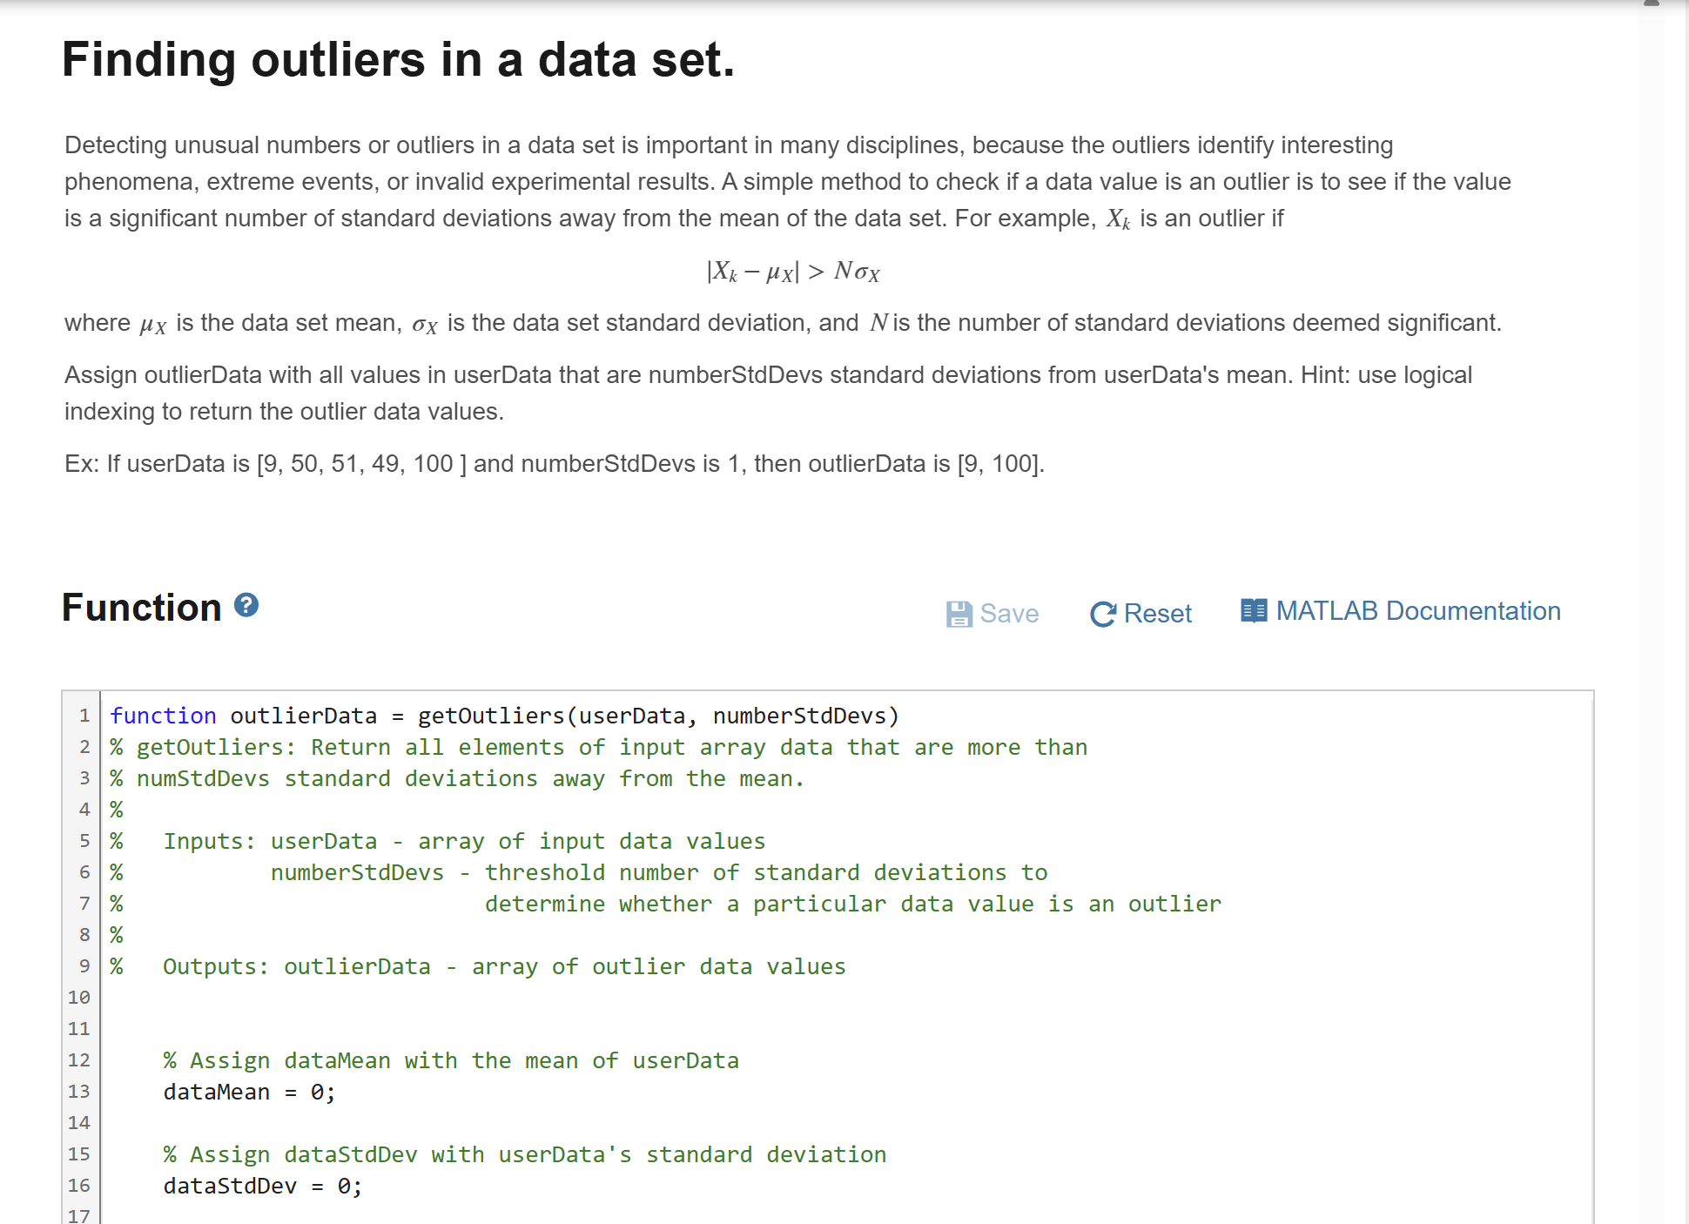Screen dimensions: 1689x1224
Task: Open MATLAB Documentation via the book icon
Action: (1254, 610)
